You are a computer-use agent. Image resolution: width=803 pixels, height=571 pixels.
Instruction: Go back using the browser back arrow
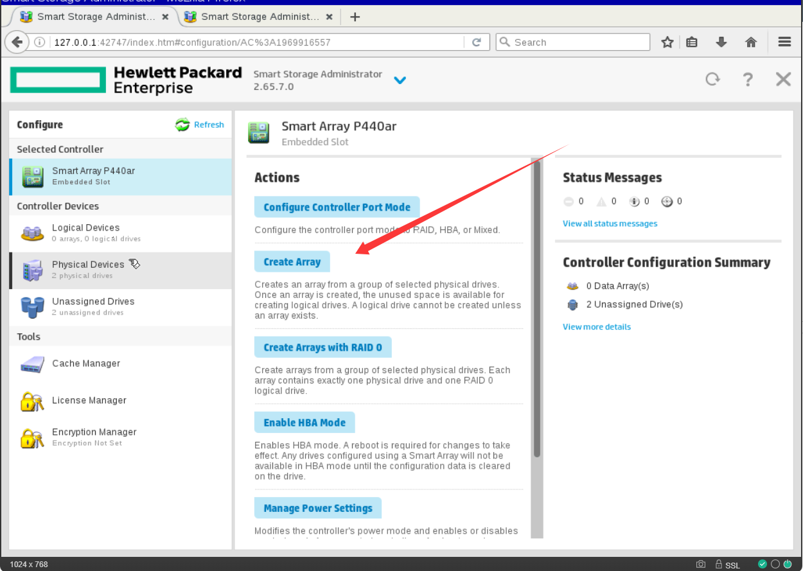16,42
